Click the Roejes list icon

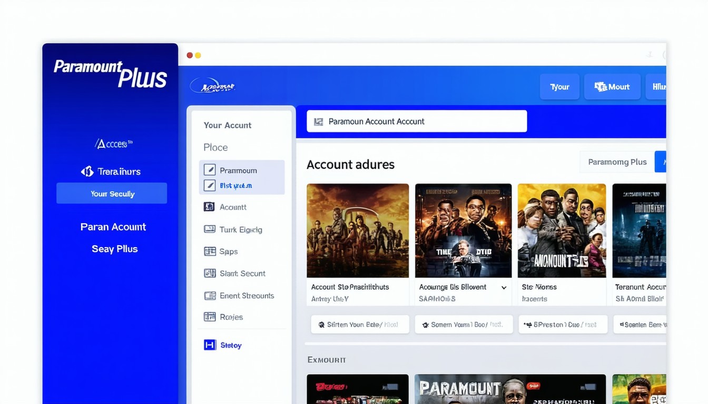pyautogui.click(x=210, y=317)
